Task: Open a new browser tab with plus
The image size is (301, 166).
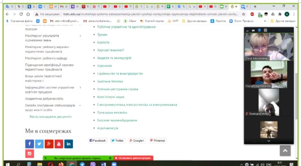Action: (255, 6)
